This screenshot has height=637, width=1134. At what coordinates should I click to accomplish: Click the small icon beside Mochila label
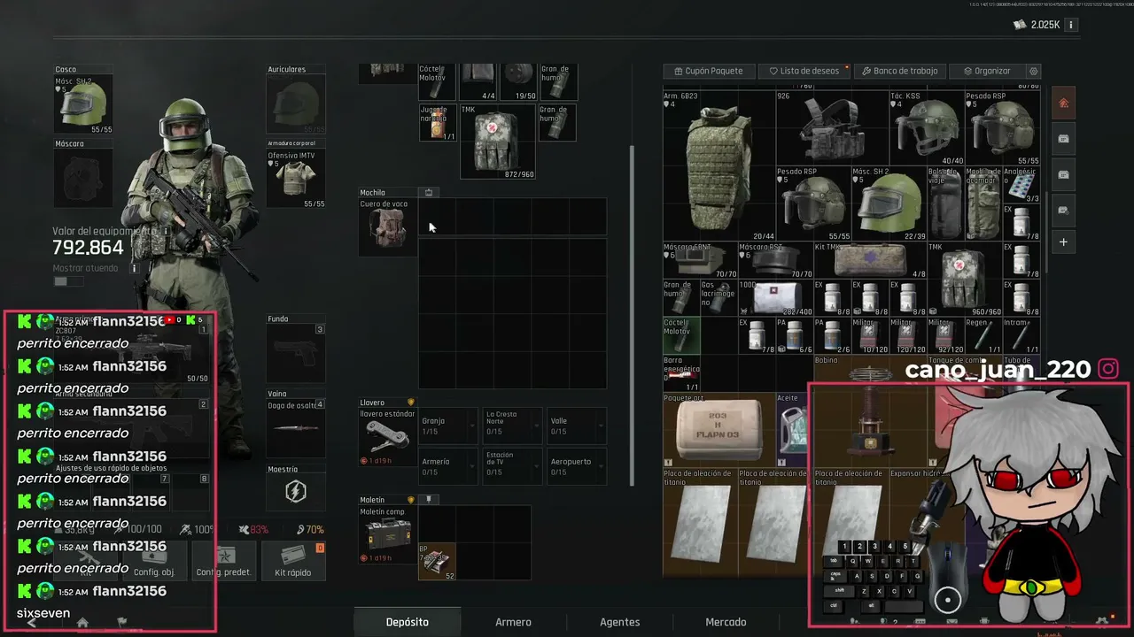pyautogui.click(x=429, y=192)
